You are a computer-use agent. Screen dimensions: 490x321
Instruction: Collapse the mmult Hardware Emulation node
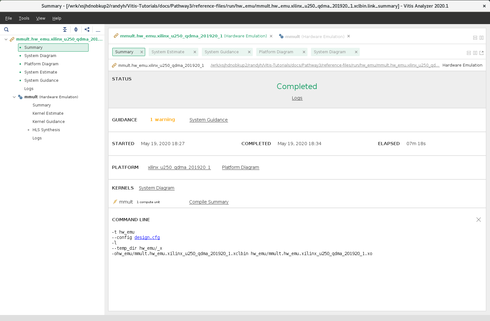pos(14,97)
